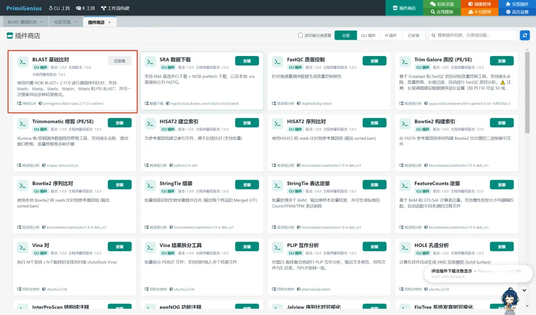Image resolution: width=536 pixels, height=315 pixels.
Task: Open 社区交流 from top navigation
Action: tap(442, 4)
